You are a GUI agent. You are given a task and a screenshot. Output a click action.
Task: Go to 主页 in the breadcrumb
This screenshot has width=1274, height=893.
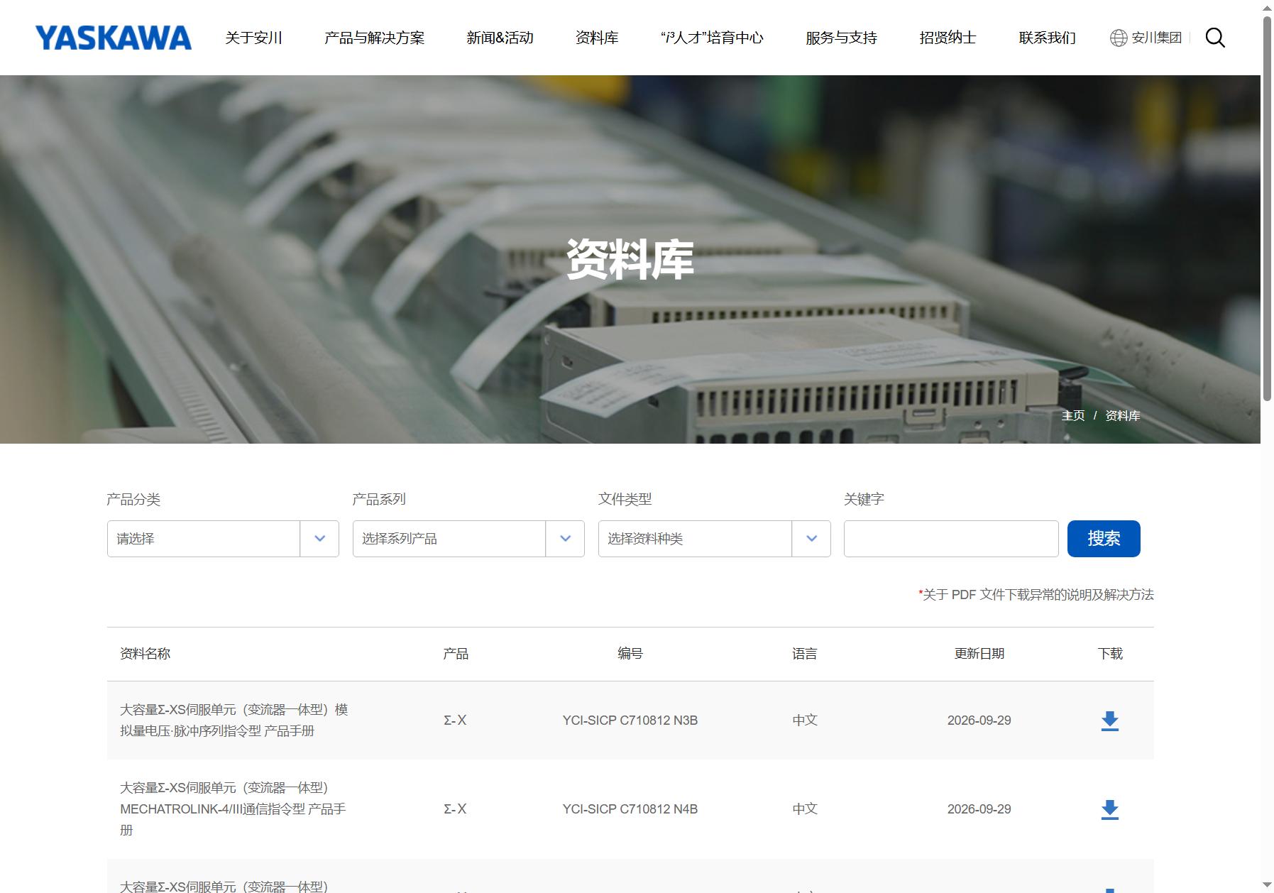pos(1072,416)
